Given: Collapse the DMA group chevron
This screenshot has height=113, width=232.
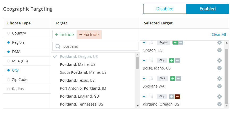Looking at the screenshot, I should click(x=144, y=79).
